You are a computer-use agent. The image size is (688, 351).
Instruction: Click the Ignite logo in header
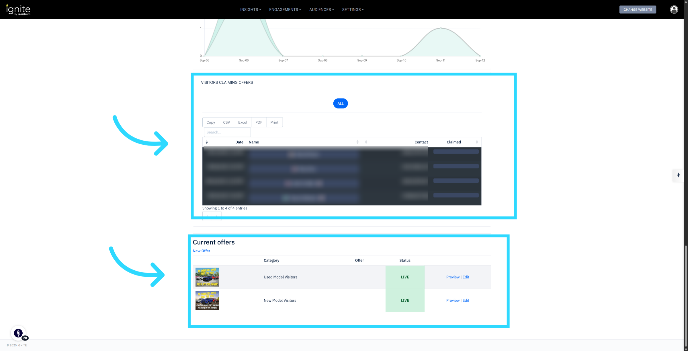tap(18, 9)
